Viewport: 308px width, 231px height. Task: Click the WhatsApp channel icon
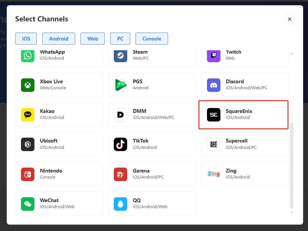point(28,55)
